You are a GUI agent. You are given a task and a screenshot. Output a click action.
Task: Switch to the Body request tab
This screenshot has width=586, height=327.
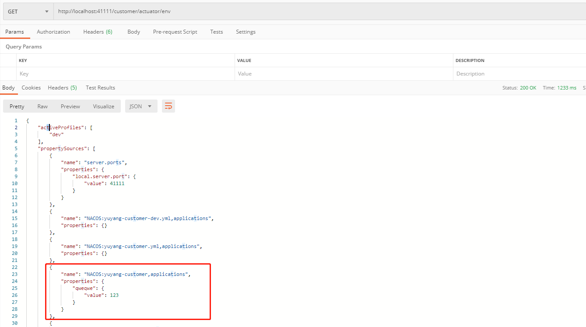tap(133, 31)
